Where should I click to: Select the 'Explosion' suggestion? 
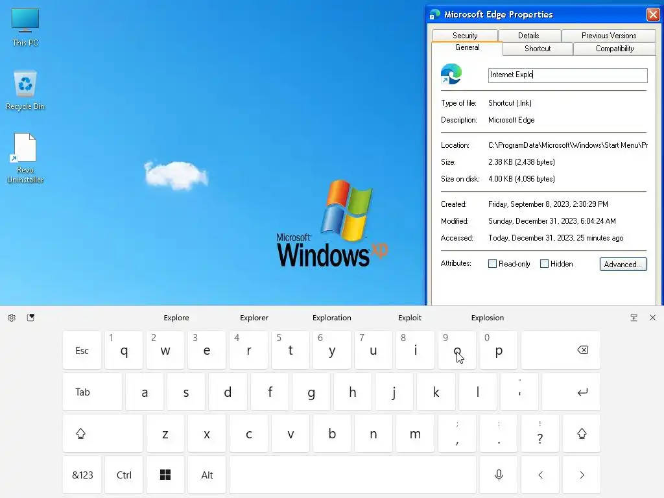pos(488,318)
